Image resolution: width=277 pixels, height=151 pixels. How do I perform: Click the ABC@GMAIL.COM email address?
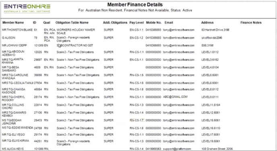pyautogui.click(x=175, y=97)
